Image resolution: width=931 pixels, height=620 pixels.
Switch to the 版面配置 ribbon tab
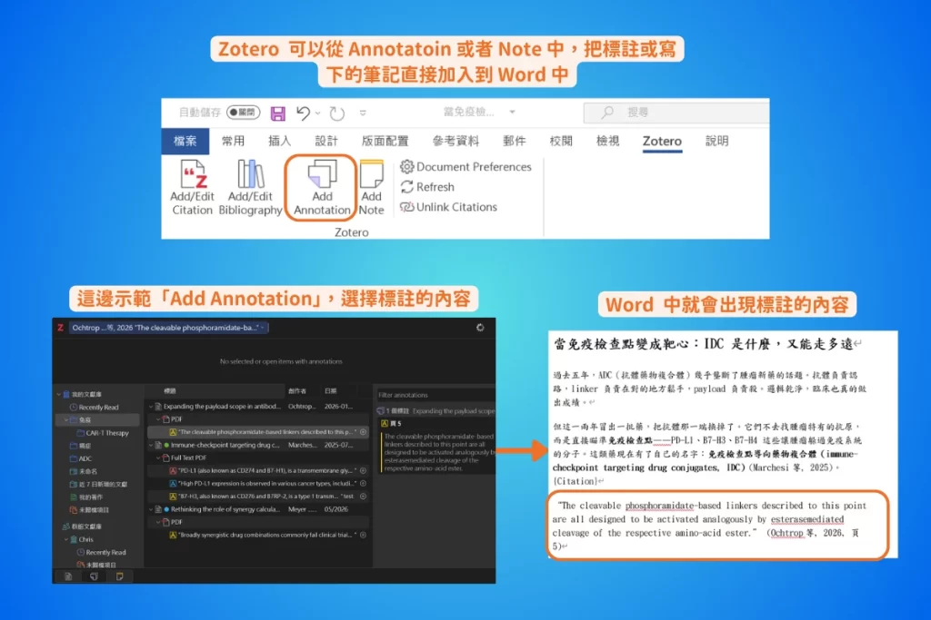coord(385,141)
